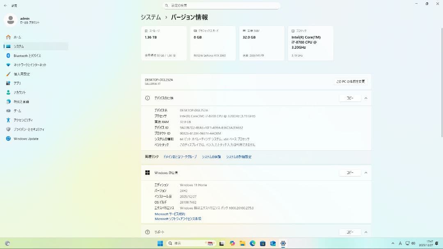Open the Bluetooth とデバイス settings icon
443x249 pixels.
click(8, 56)
